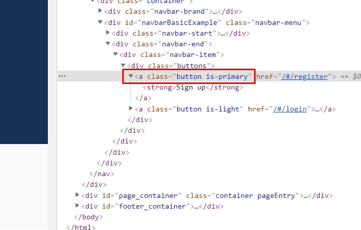The width and height of the screenshot is (361, 230).
Task: Click the dark blue page preview area
Action: point(24,72)
